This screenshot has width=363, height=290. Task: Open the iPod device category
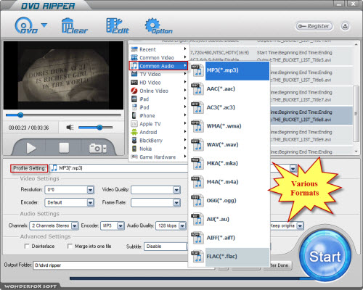[x=158, y=107]
